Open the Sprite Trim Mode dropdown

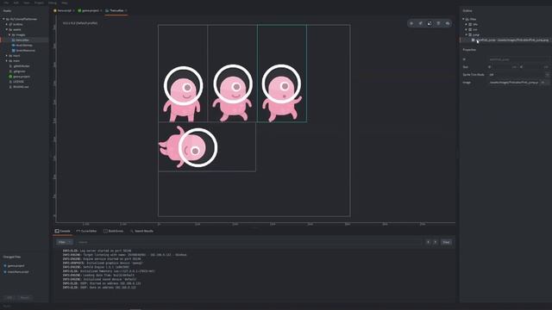tap(519, 75)
